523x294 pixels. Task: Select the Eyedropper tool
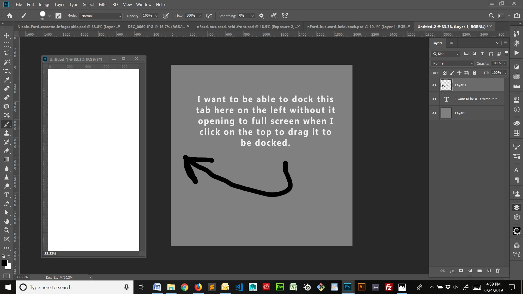point(7,80)
